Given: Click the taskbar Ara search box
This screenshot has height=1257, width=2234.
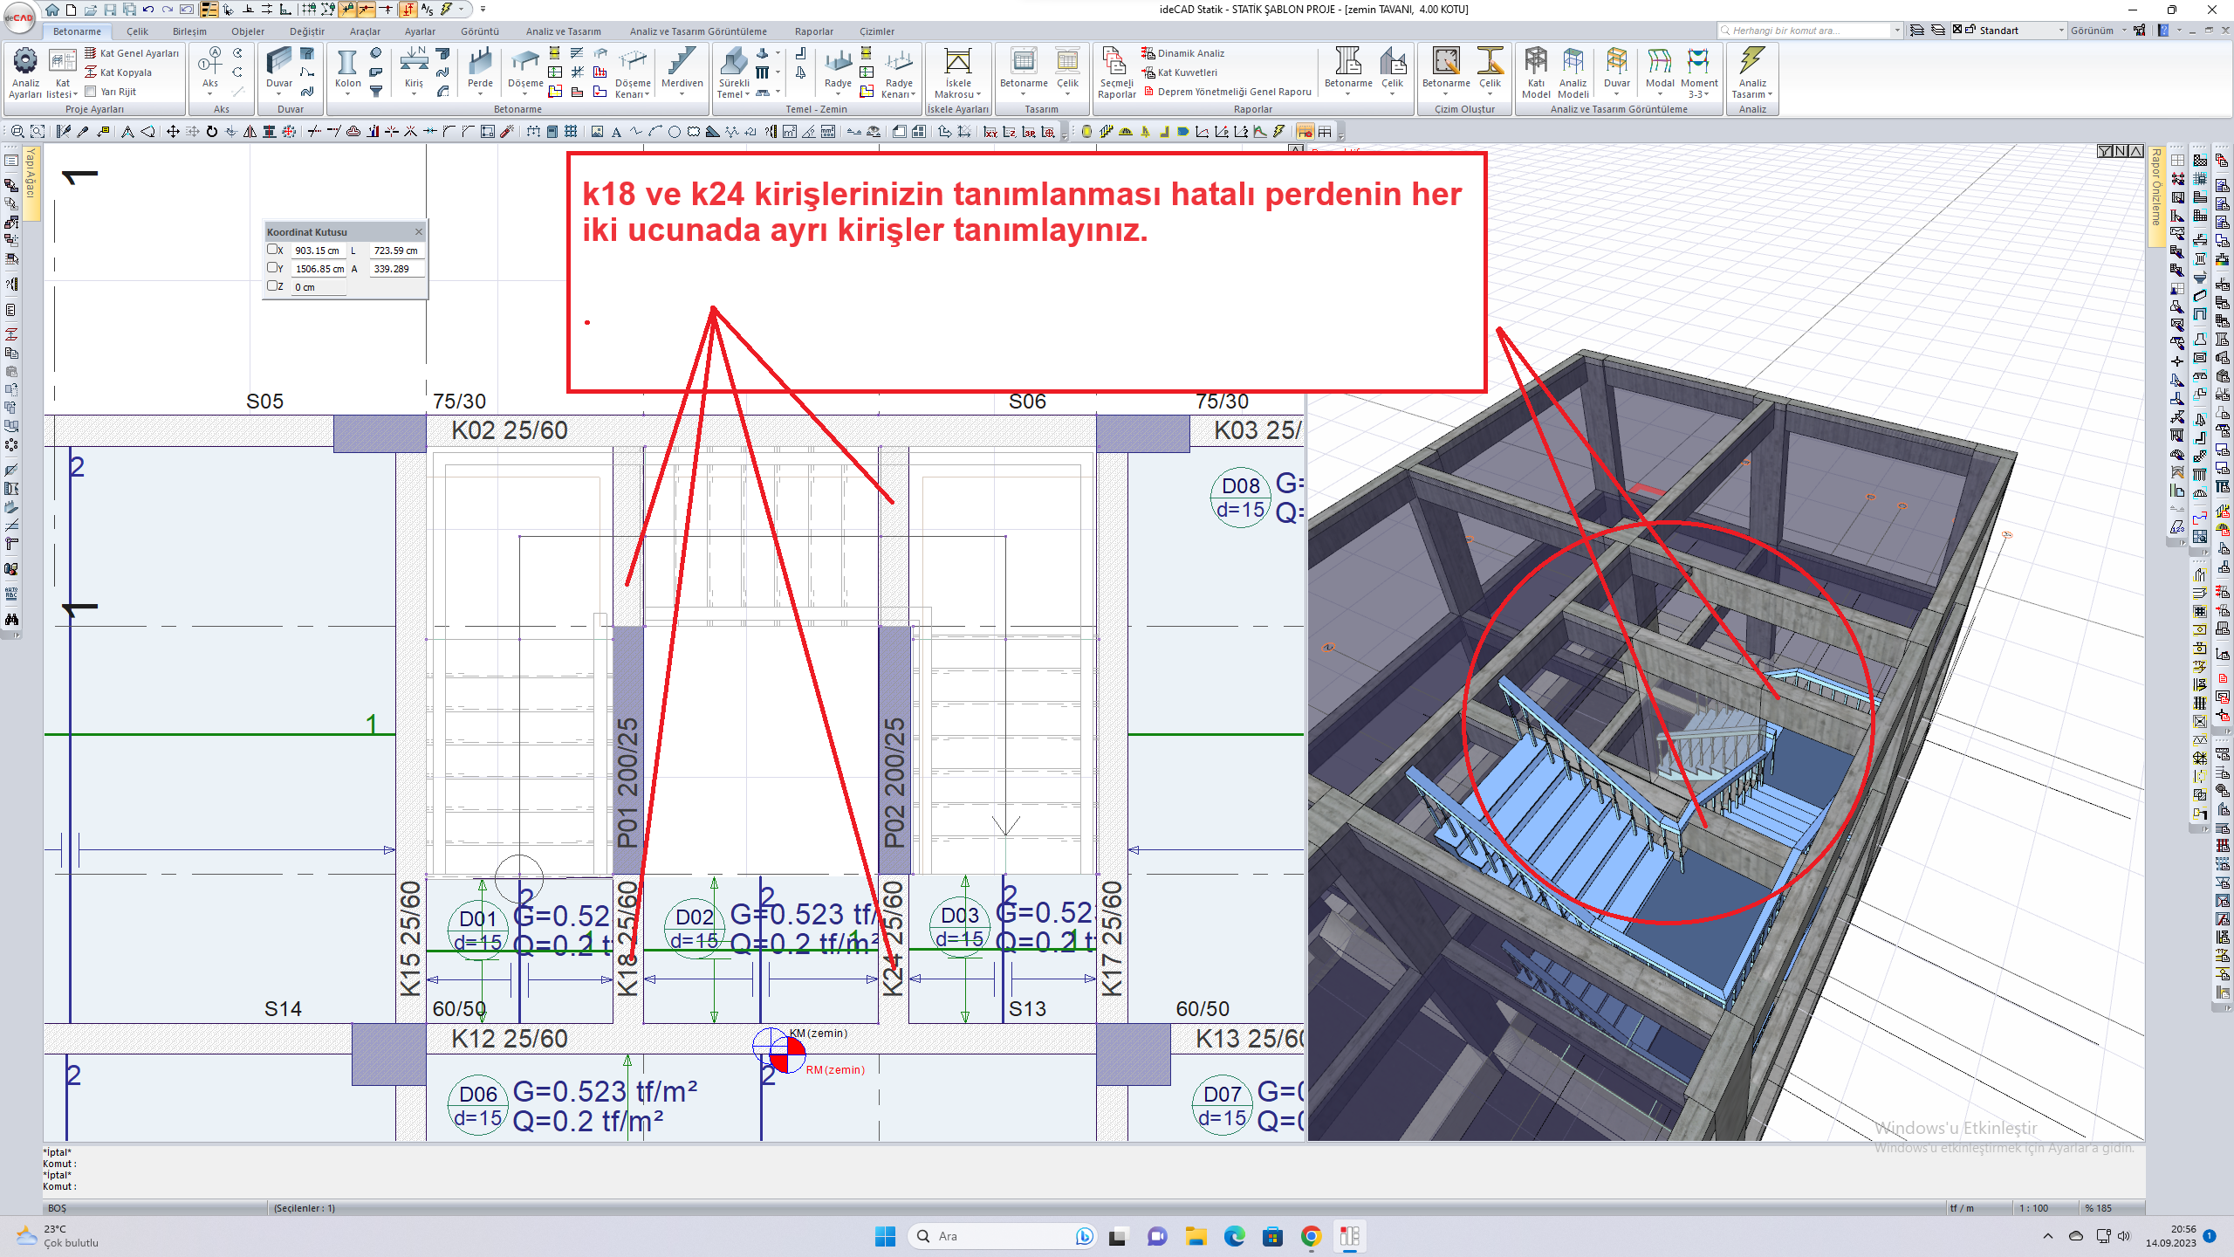Looking at the screenshot, I should click(1001, 1236).
